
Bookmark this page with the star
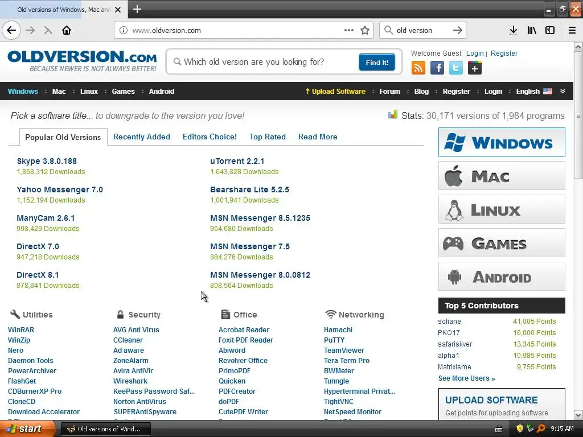365,31
